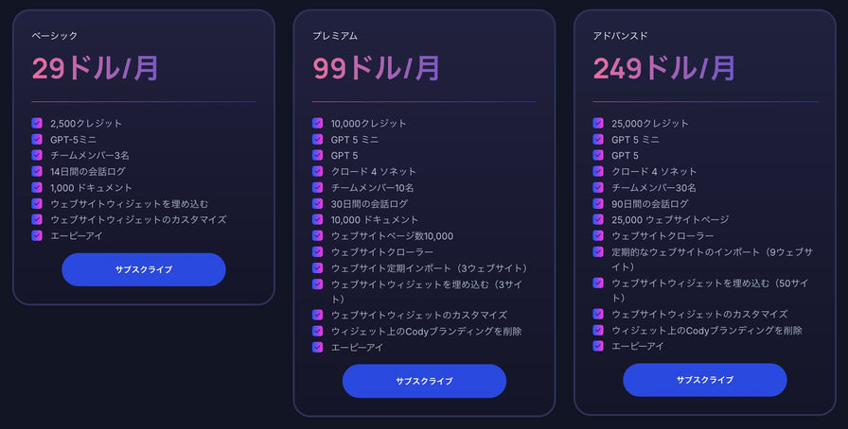Click the プレミアム plan title

(335, 36)
